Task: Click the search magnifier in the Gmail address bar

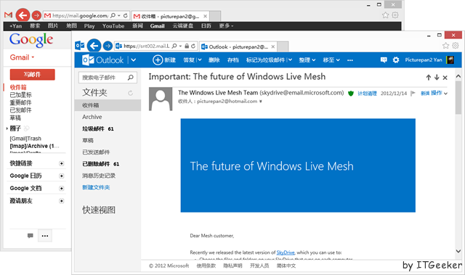Action: coord(113,15)
